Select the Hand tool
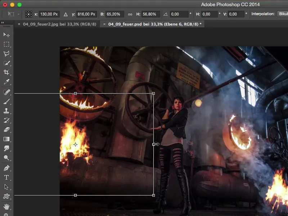Viewport: 288px width, 216px height. click(x=6, y=207)
